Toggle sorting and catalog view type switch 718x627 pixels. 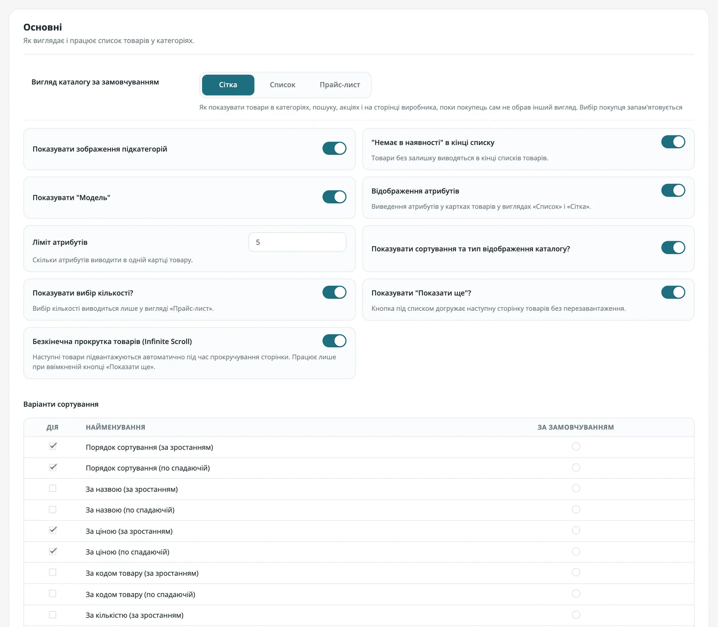coord(673,247)
